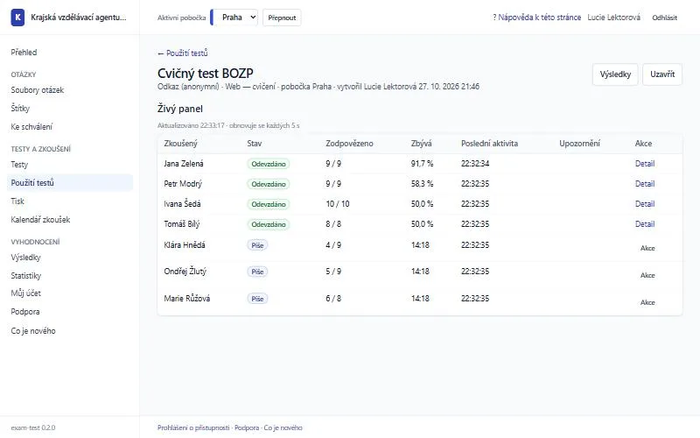The image size is (700, 438).
Task: Click 4 / 9 answered value
Action: [x=333, y=245]
